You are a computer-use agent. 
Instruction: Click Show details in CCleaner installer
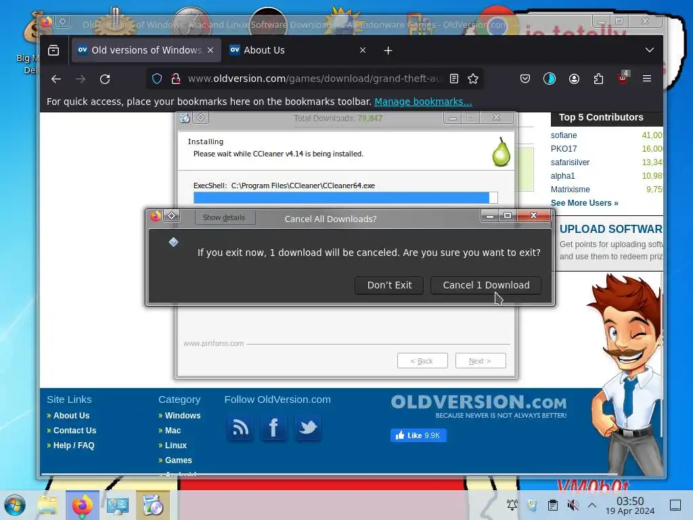[224, 217]
